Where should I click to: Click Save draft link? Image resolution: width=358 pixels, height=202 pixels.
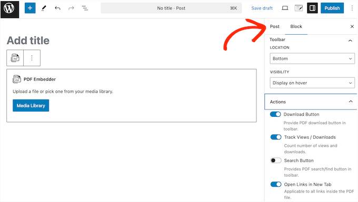click(x=262, y=8)
